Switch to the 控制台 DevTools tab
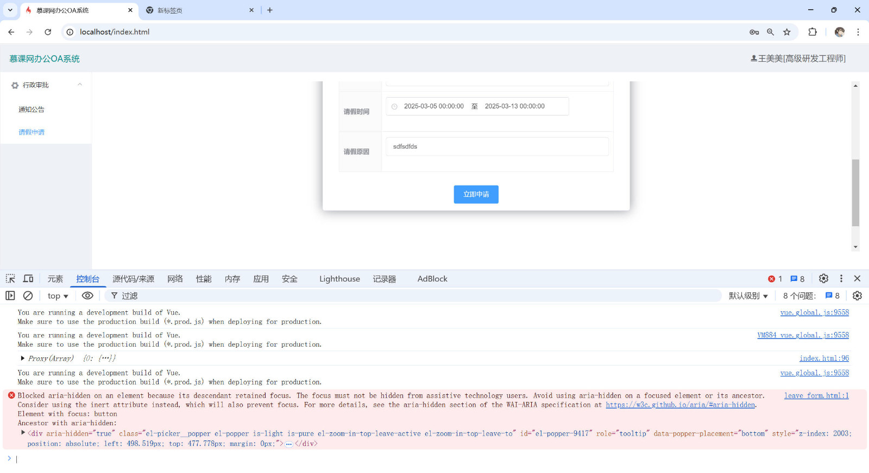The image size is (869, 473). [x=87, y=279]
